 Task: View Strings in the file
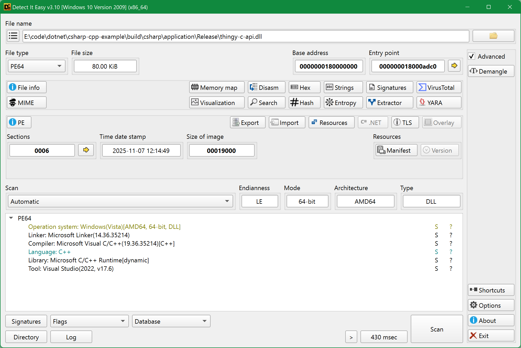pyautogui.click(x=343, y=87)
